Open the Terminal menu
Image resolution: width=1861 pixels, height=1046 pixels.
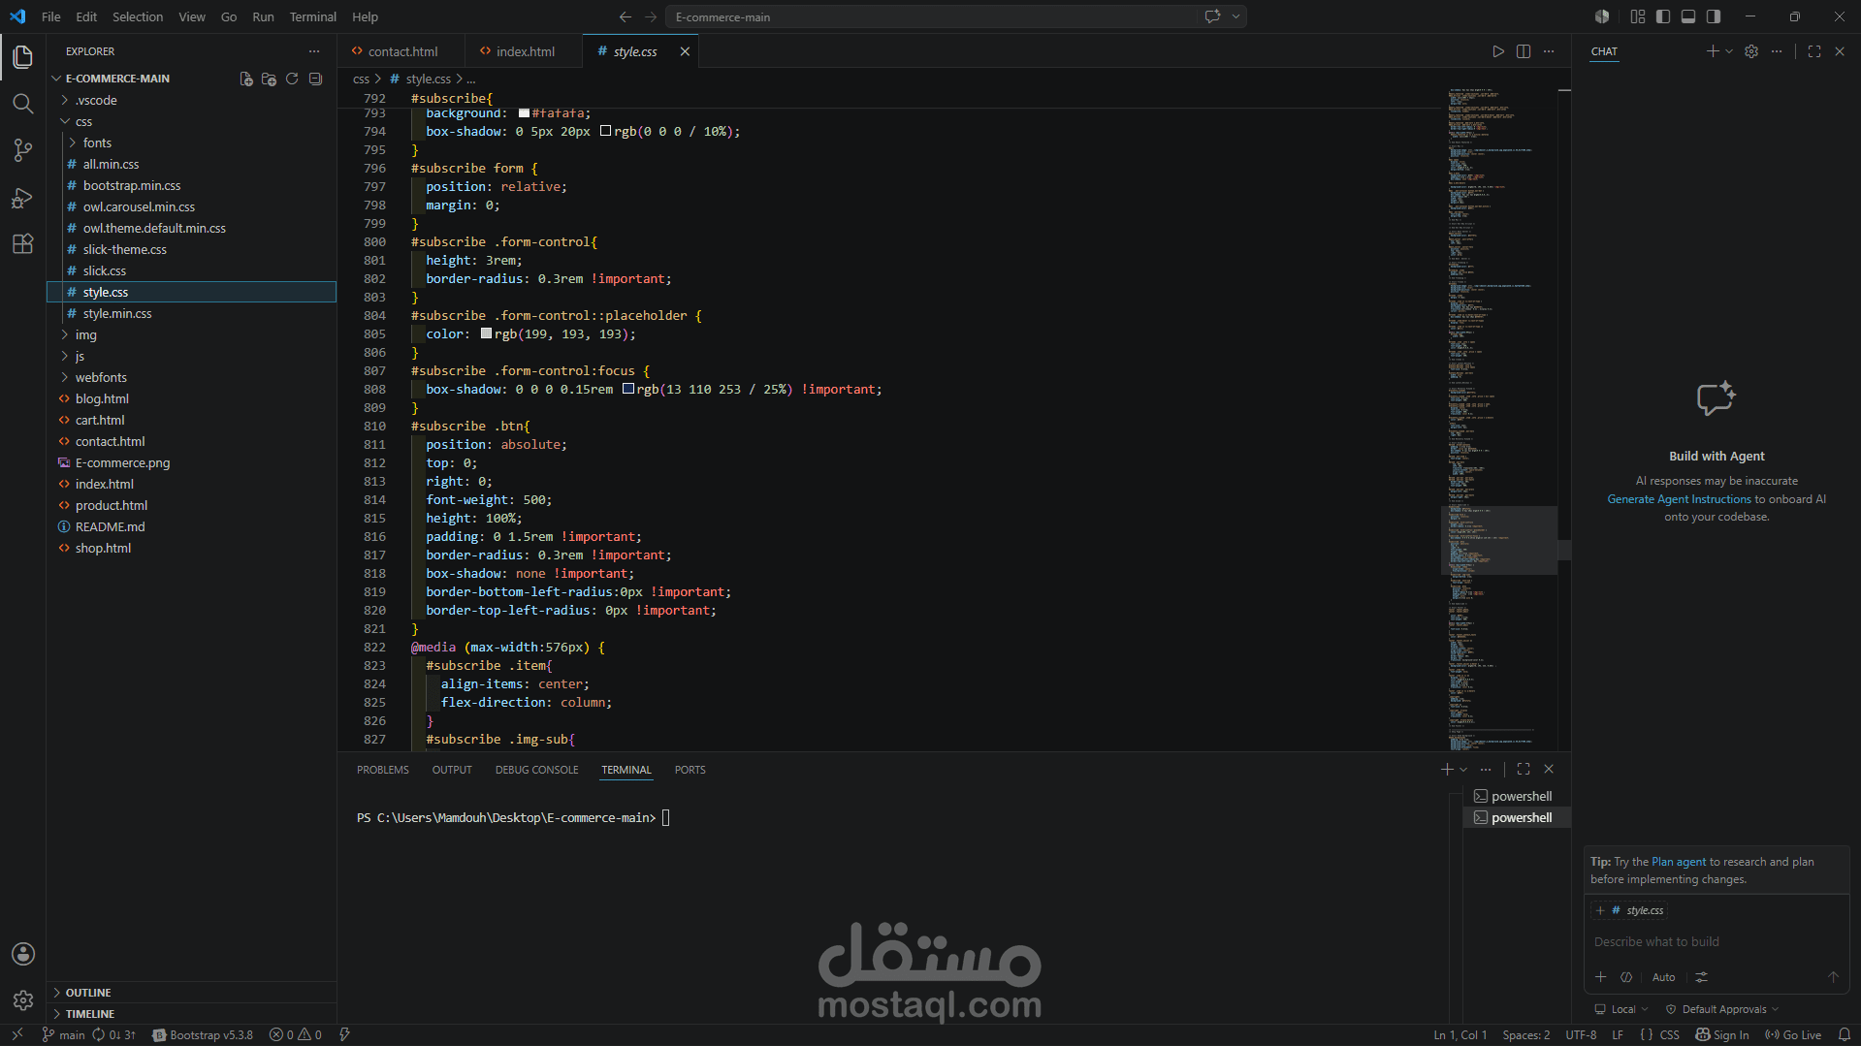312,16
